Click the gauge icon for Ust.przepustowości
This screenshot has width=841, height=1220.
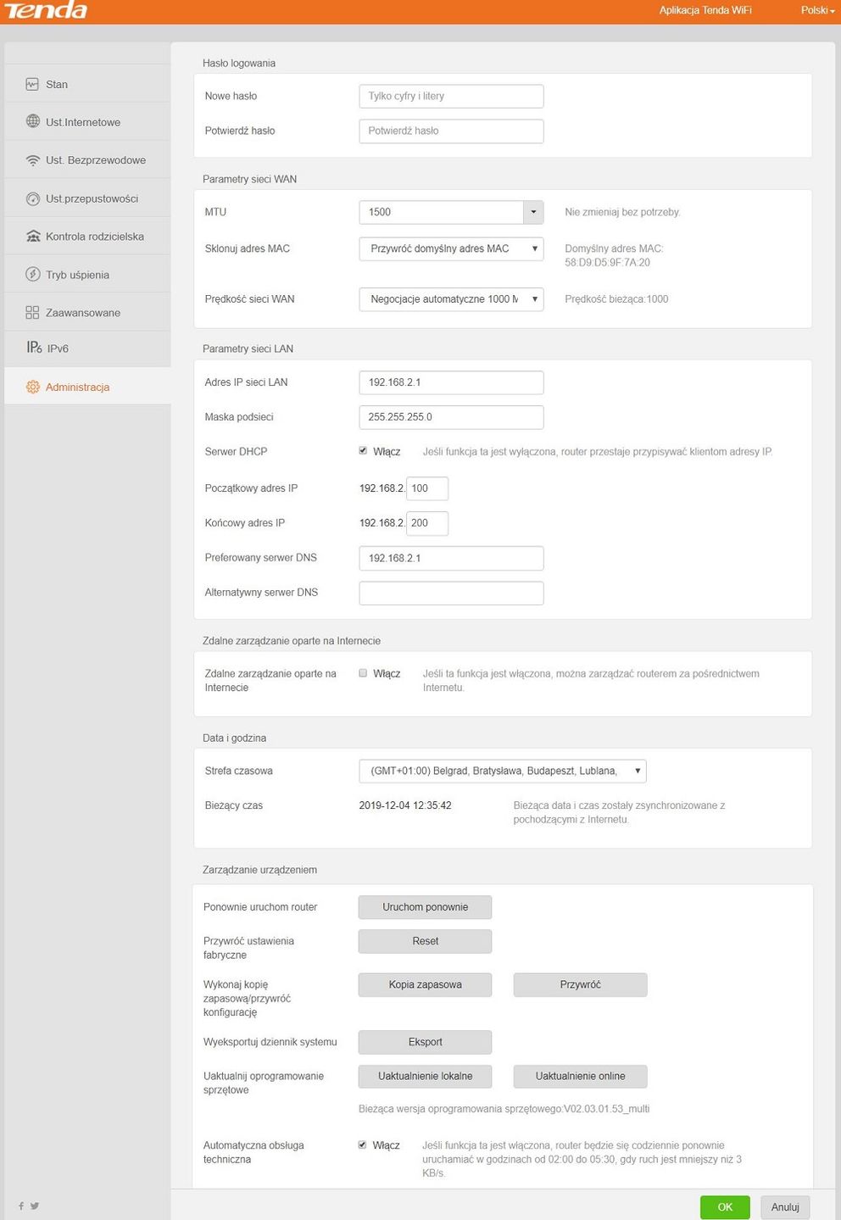tap(33, 198)
